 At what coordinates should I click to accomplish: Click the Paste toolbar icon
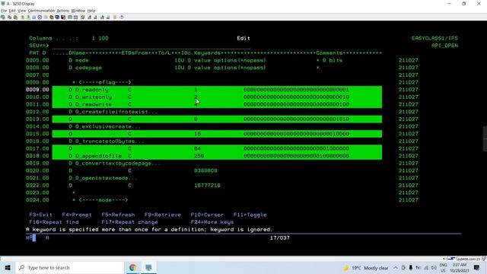click(x=15, y=18)
